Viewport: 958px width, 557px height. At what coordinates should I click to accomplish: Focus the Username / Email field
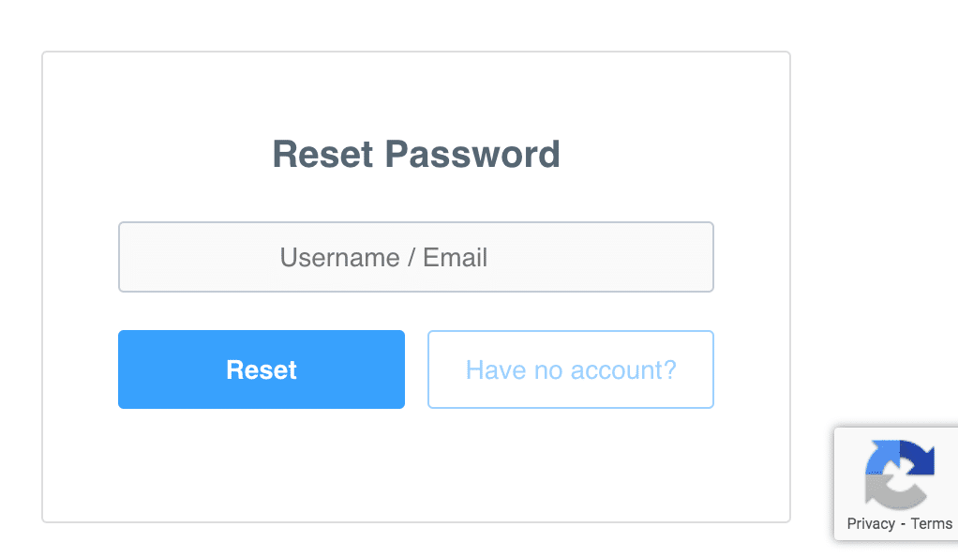(x=416, y=257)
